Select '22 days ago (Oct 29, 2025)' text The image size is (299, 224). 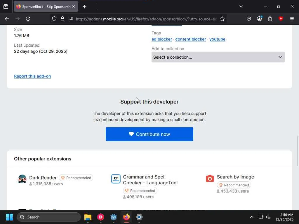tap(41, 51)
